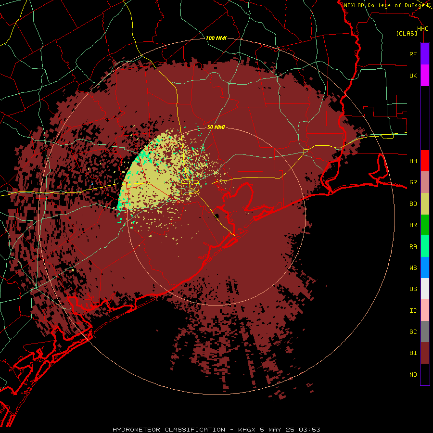This screenshot has height=433, width=433.
Task: Click the IC light pink legend swatch
Action: pos(425,310)
